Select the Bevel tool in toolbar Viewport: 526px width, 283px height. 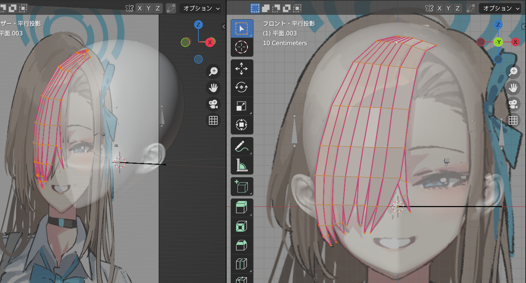242,245
